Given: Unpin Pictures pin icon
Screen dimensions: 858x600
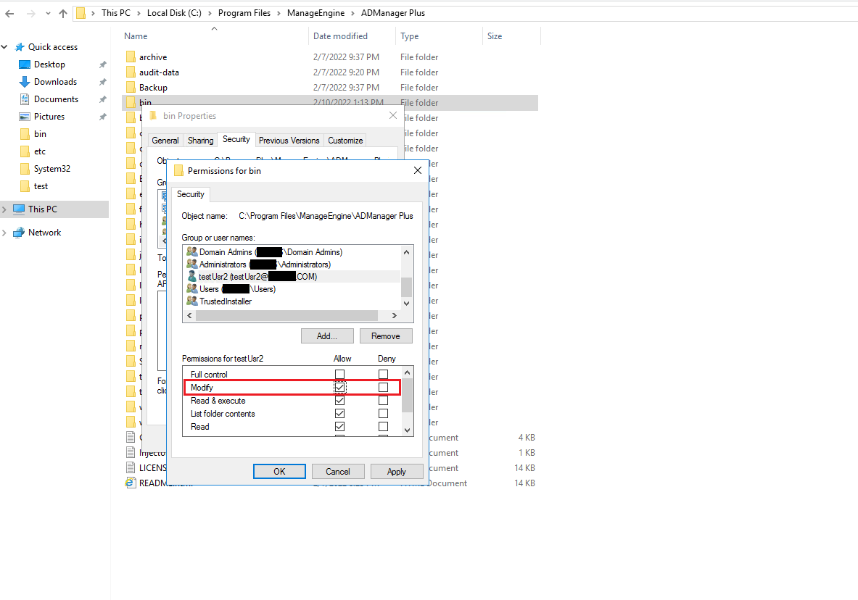Looking at the screenshot, I should coord(102,117).
